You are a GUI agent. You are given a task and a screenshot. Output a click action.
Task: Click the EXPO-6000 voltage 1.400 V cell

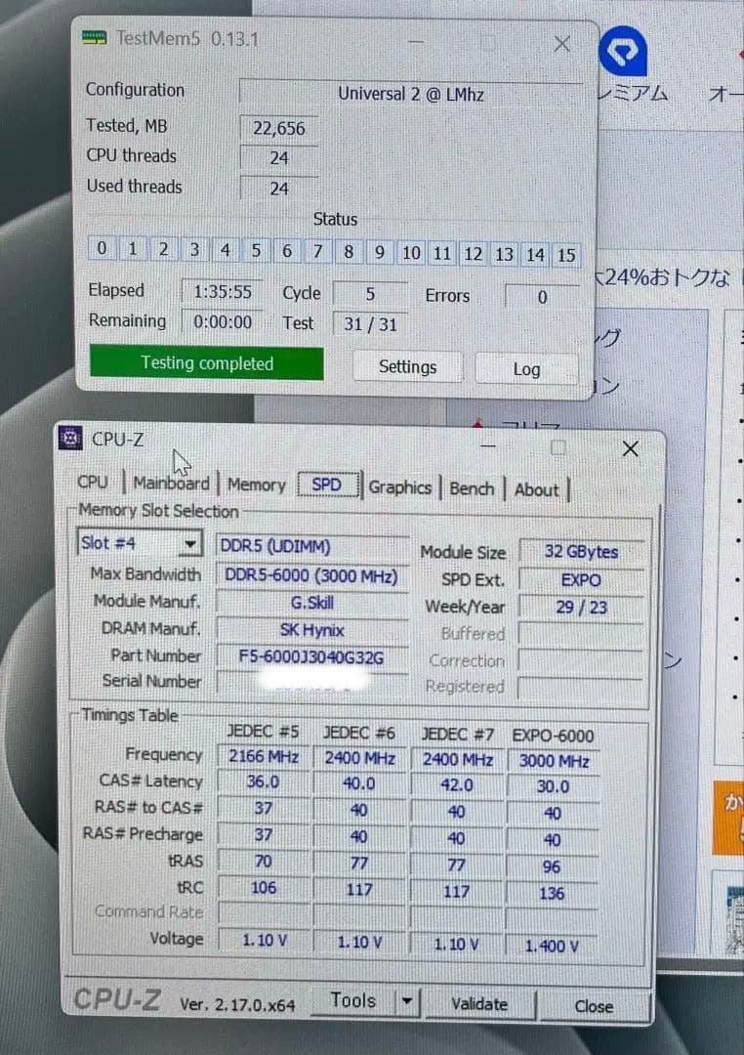tap(552, 946)
